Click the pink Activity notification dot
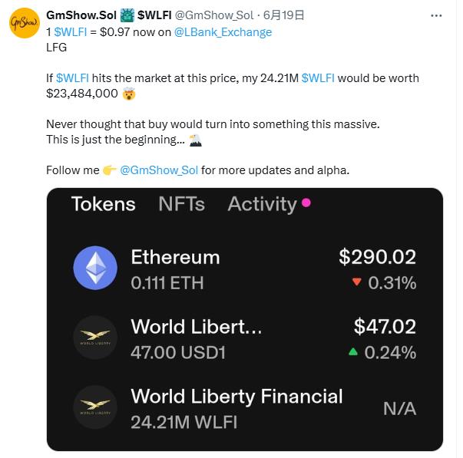 [306, 203]
